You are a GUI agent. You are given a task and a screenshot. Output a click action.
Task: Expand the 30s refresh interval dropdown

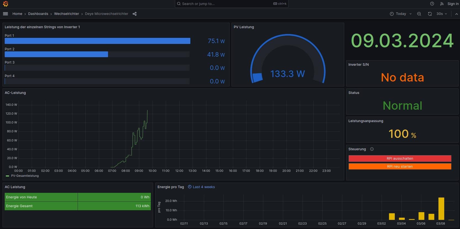tap(442, 14)
